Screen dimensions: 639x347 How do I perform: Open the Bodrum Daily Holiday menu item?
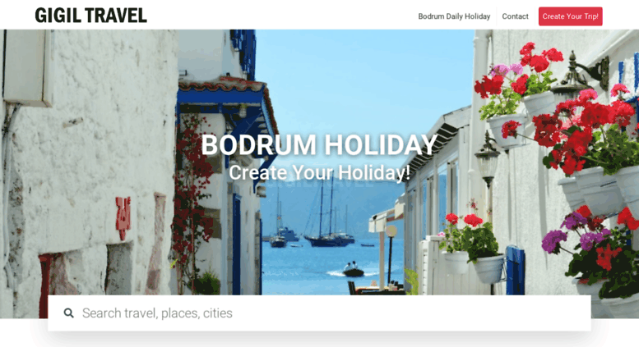click(x=454, y=16)
